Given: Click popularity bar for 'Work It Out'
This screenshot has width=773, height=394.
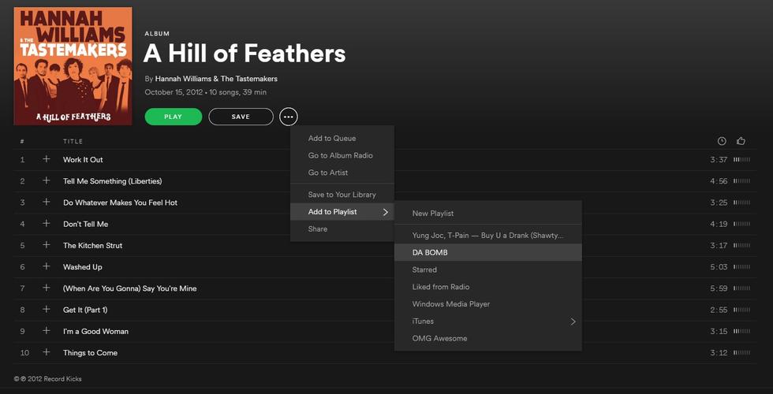Looking at the screenshot, I should [x=741, y=159].
